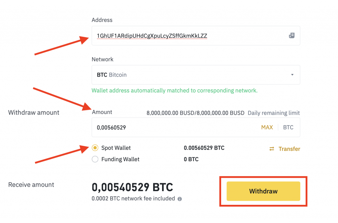338x223 pixels.
Task: Open the address book icon
Action: (291, 36)
